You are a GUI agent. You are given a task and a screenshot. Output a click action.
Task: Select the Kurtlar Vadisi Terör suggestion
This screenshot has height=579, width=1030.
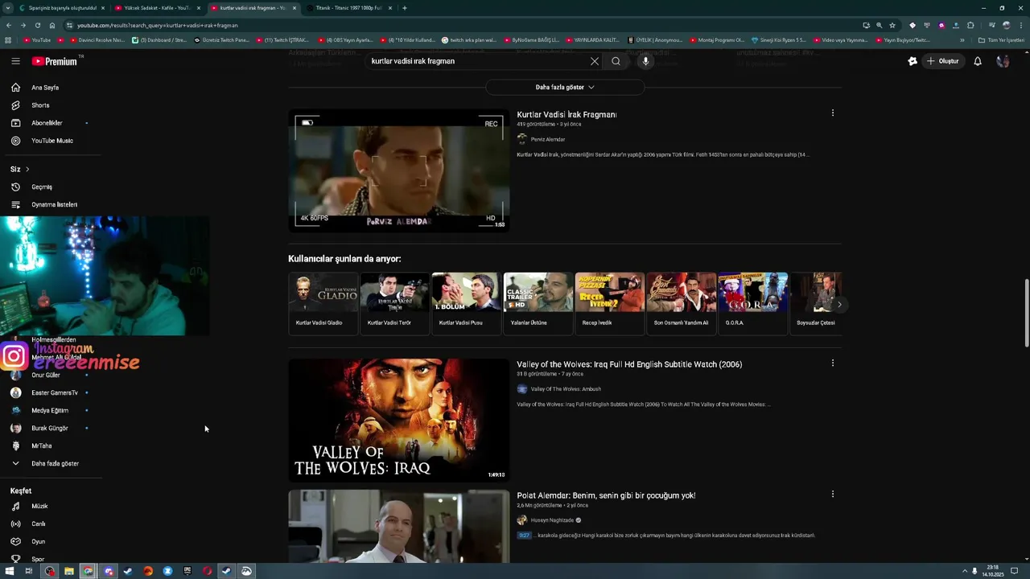pyautogui.click(x=394, y=302)
